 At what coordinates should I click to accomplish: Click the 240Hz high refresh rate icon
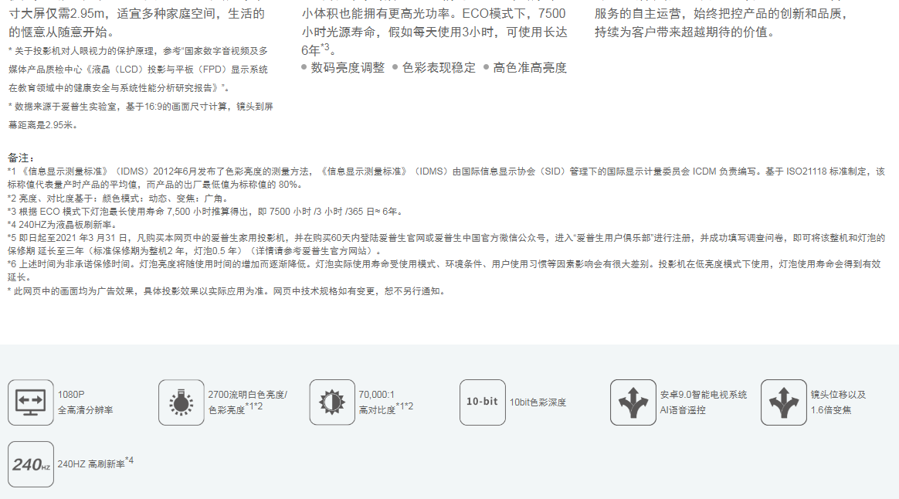tap(31, 464)
